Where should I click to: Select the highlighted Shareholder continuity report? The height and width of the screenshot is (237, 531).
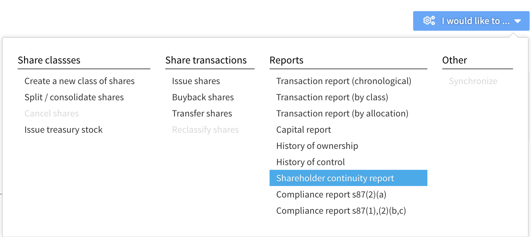click(x=335, y=178)
